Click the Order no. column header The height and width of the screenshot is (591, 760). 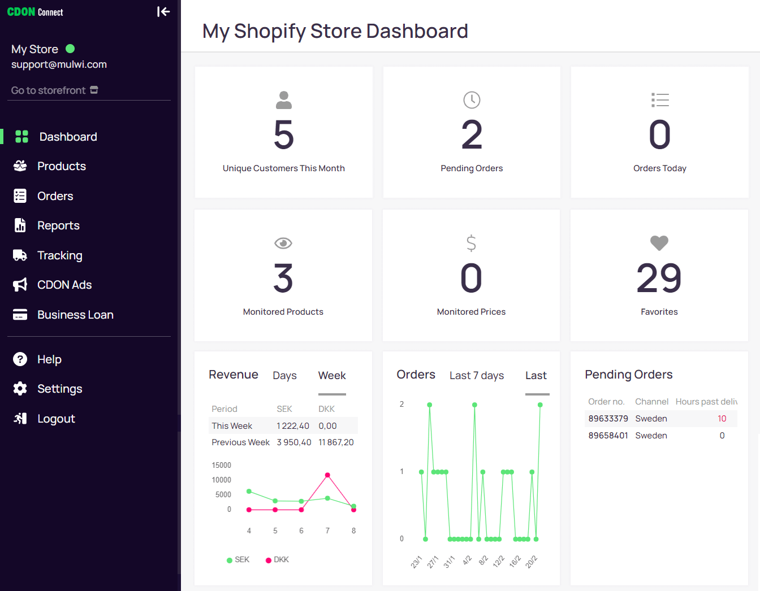(x=606, y=402)
